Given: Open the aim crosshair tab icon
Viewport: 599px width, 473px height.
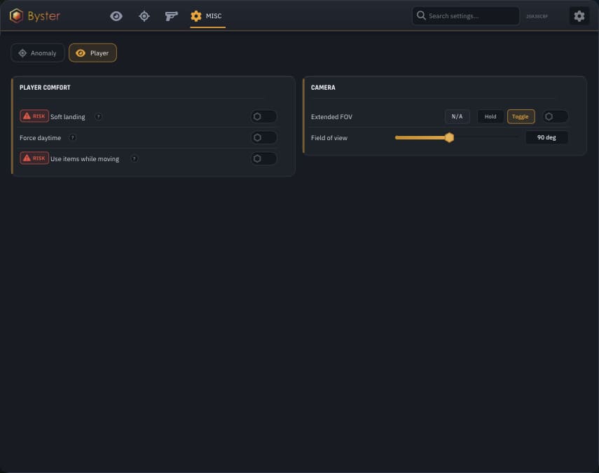Looking at the screenshot, I should [x=144, y=16].
